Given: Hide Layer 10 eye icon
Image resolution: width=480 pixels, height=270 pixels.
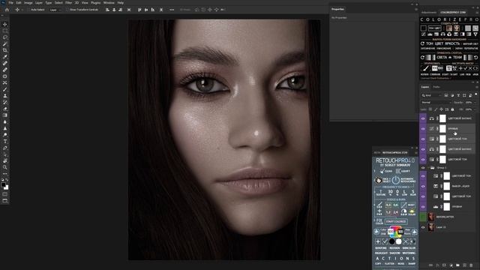Looking at the screenshot, I should click(423, 227).
